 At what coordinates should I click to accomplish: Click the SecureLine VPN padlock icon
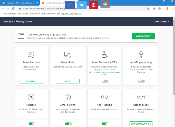pyautogui.click(x=105, y=54)
